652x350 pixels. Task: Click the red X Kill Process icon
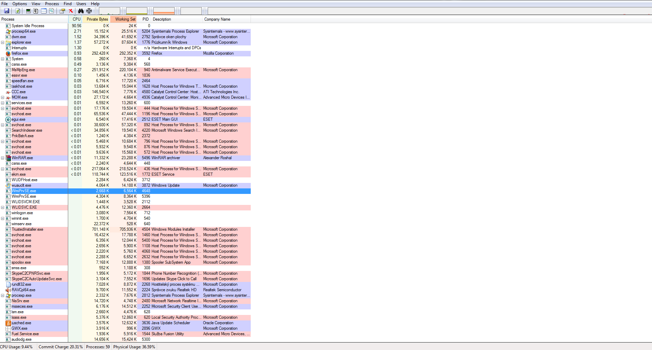[71, 11]
